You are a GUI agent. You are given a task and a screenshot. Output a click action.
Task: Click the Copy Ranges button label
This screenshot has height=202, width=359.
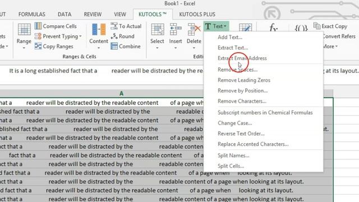click(58, 46)
